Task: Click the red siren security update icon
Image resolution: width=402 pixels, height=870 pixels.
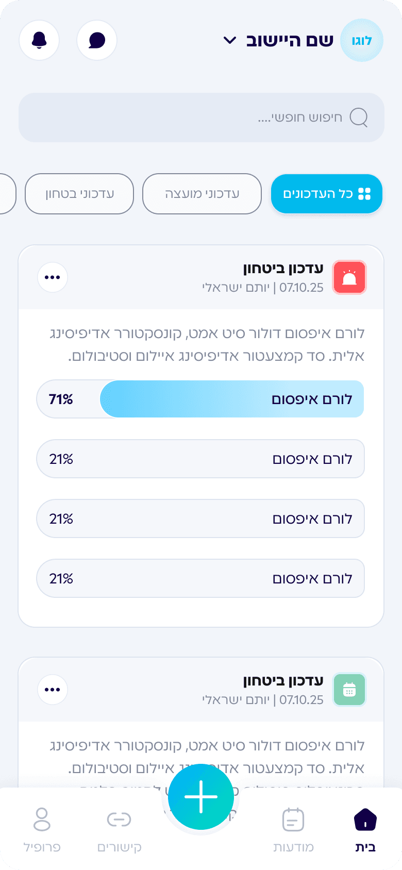Action: pos(349,277)
